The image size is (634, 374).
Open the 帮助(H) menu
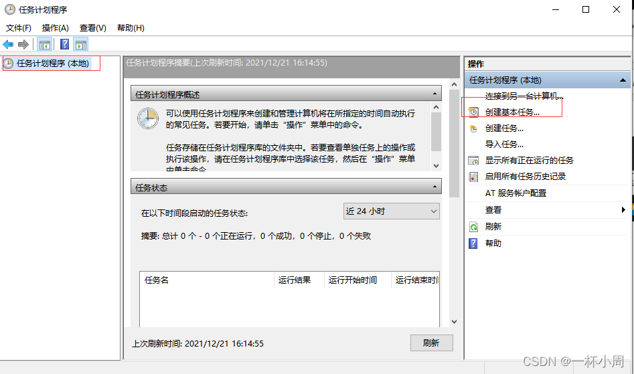[131, 28]
